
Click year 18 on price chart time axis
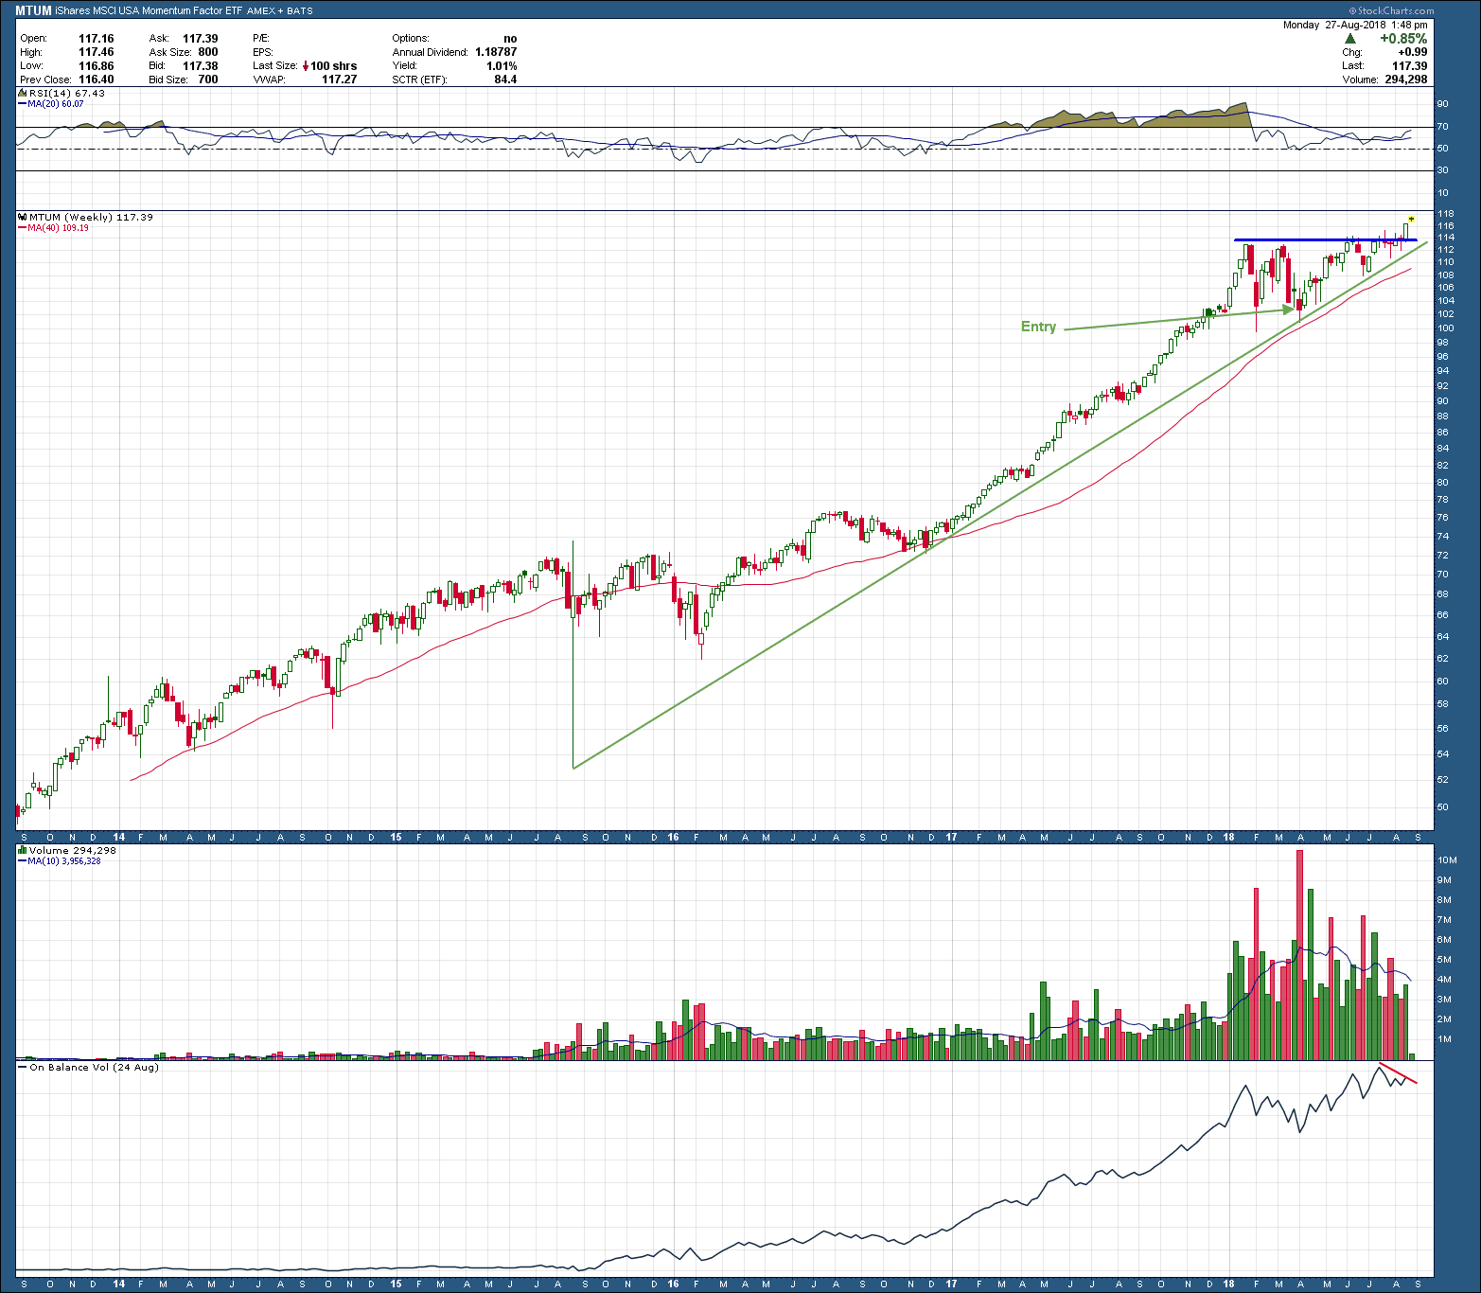pyautogui.click(x=1228, y=837)
